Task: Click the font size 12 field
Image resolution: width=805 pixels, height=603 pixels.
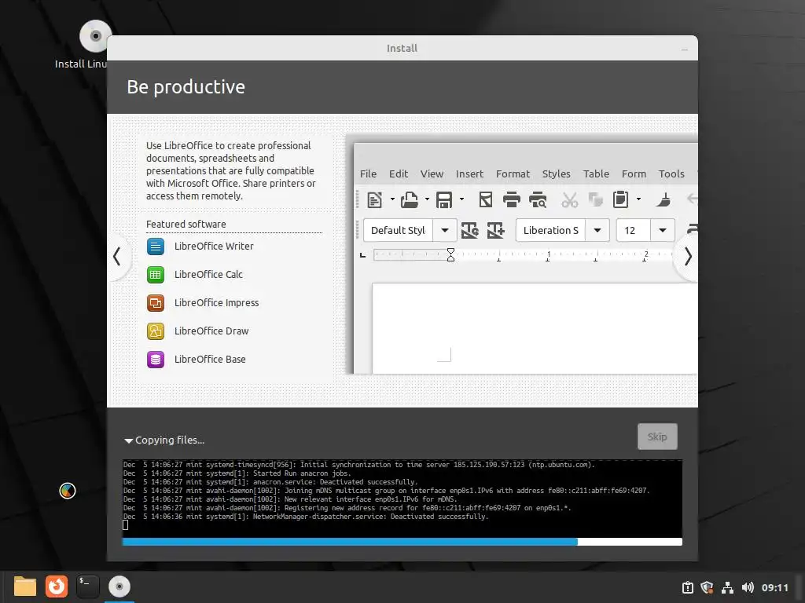Action: tap(634, 230)
